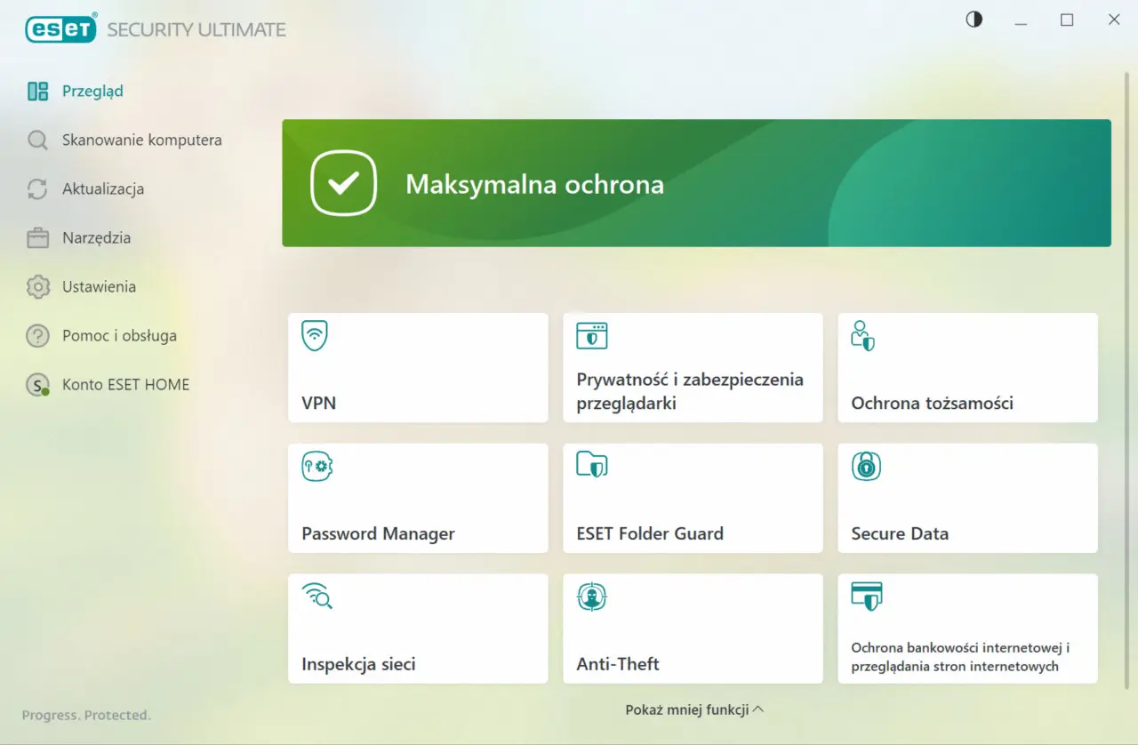Click the browser privacy shield window icon

592,336
